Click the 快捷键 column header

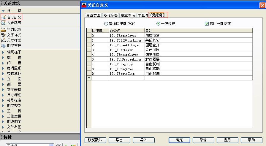[x=100, y=31]
